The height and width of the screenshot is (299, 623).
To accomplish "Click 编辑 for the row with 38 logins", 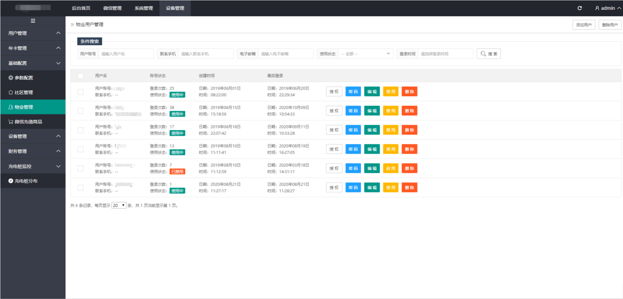I will point(372,111).
